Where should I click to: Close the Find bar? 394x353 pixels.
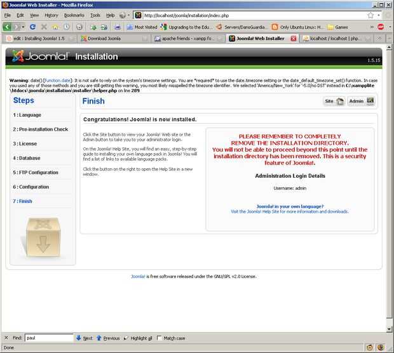6,338
